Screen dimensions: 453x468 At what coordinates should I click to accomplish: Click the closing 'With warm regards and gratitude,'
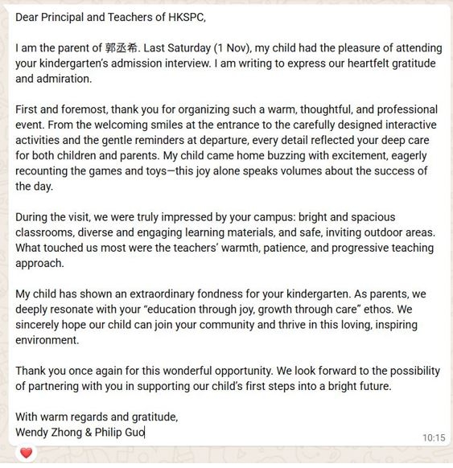pos(97,417)
